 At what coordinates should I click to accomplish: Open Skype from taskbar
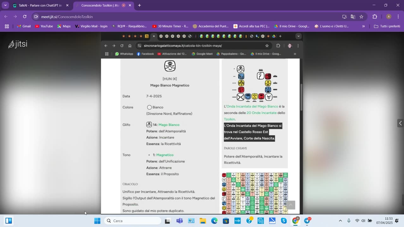[284, 221]
